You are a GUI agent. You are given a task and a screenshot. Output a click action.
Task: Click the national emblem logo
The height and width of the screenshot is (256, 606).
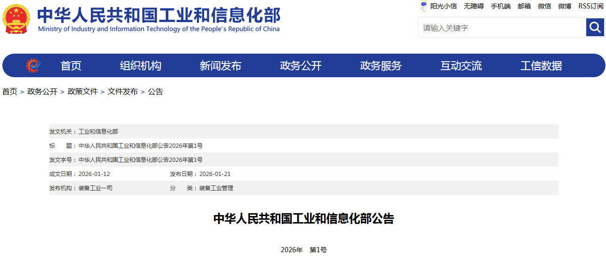click(16, 19)
